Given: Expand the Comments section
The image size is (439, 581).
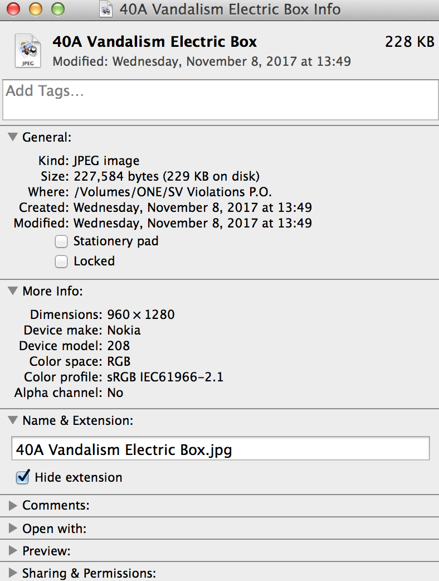Looking at the screenshot, I should pos(13,505).
